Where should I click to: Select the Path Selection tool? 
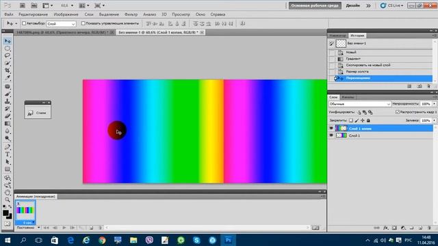[8, 162]
